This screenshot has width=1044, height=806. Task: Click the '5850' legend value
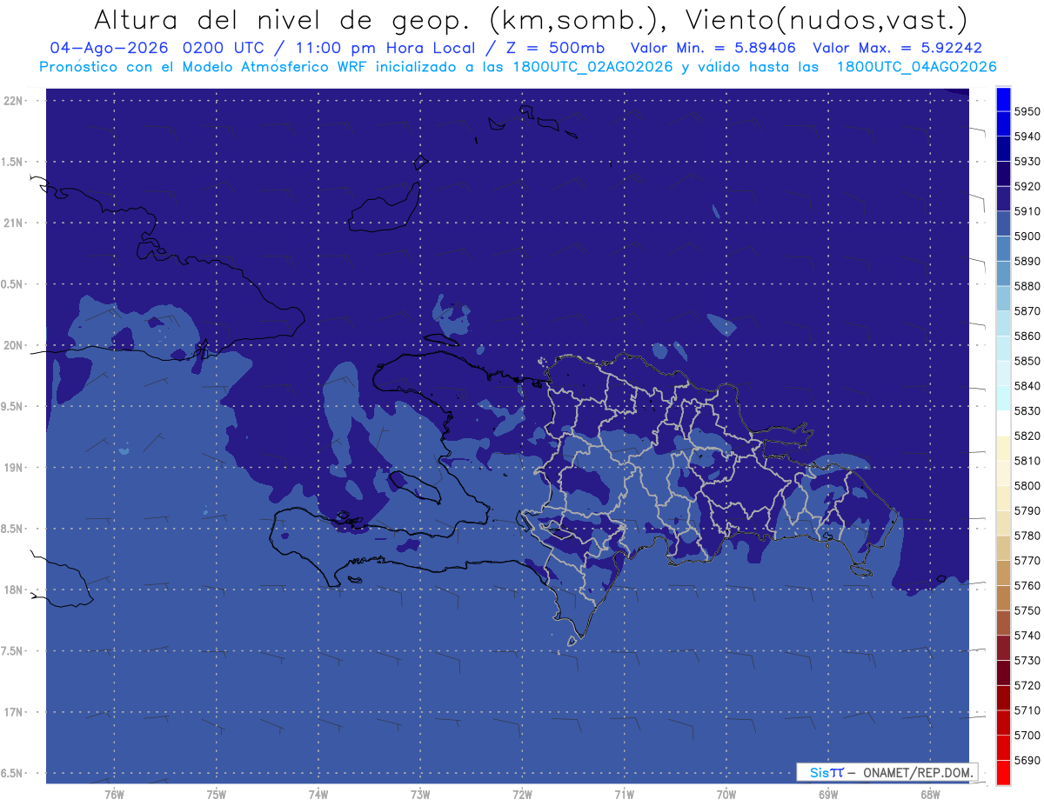click(1027, 361)
